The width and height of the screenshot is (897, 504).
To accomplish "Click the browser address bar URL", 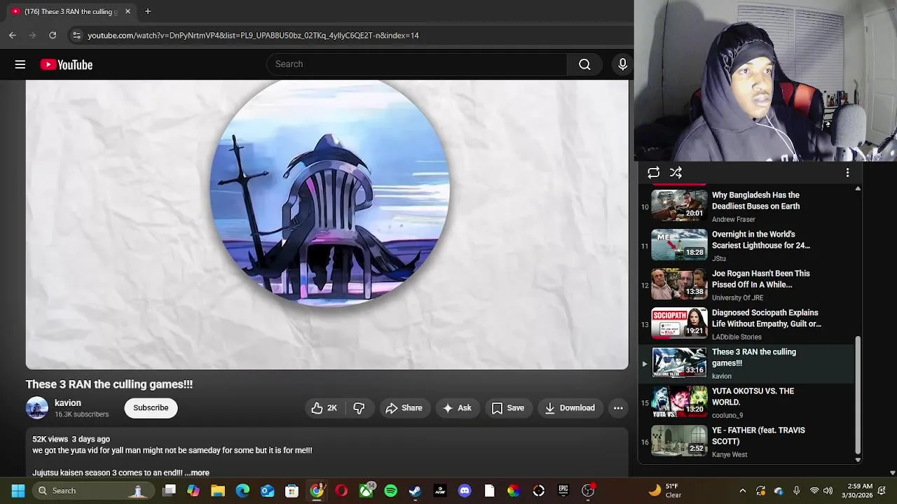I will (x=253, y=35).
